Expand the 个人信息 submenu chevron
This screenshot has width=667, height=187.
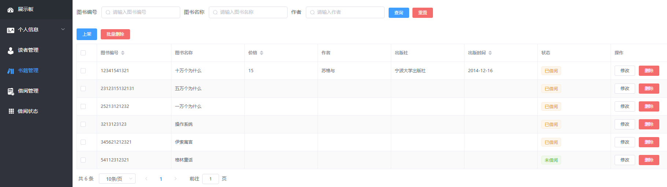(x=63, y=30)
